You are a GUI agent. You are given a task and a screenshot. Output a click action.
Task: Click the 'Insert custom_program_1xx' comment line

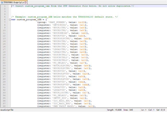(73, 6)
